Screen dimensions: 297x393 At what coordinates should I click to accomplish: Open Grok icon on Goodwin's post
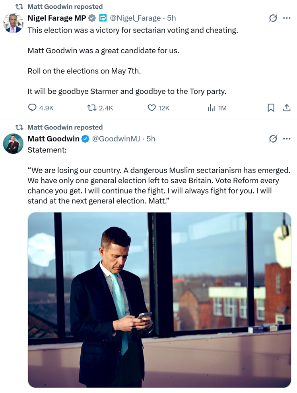[273, 139]
